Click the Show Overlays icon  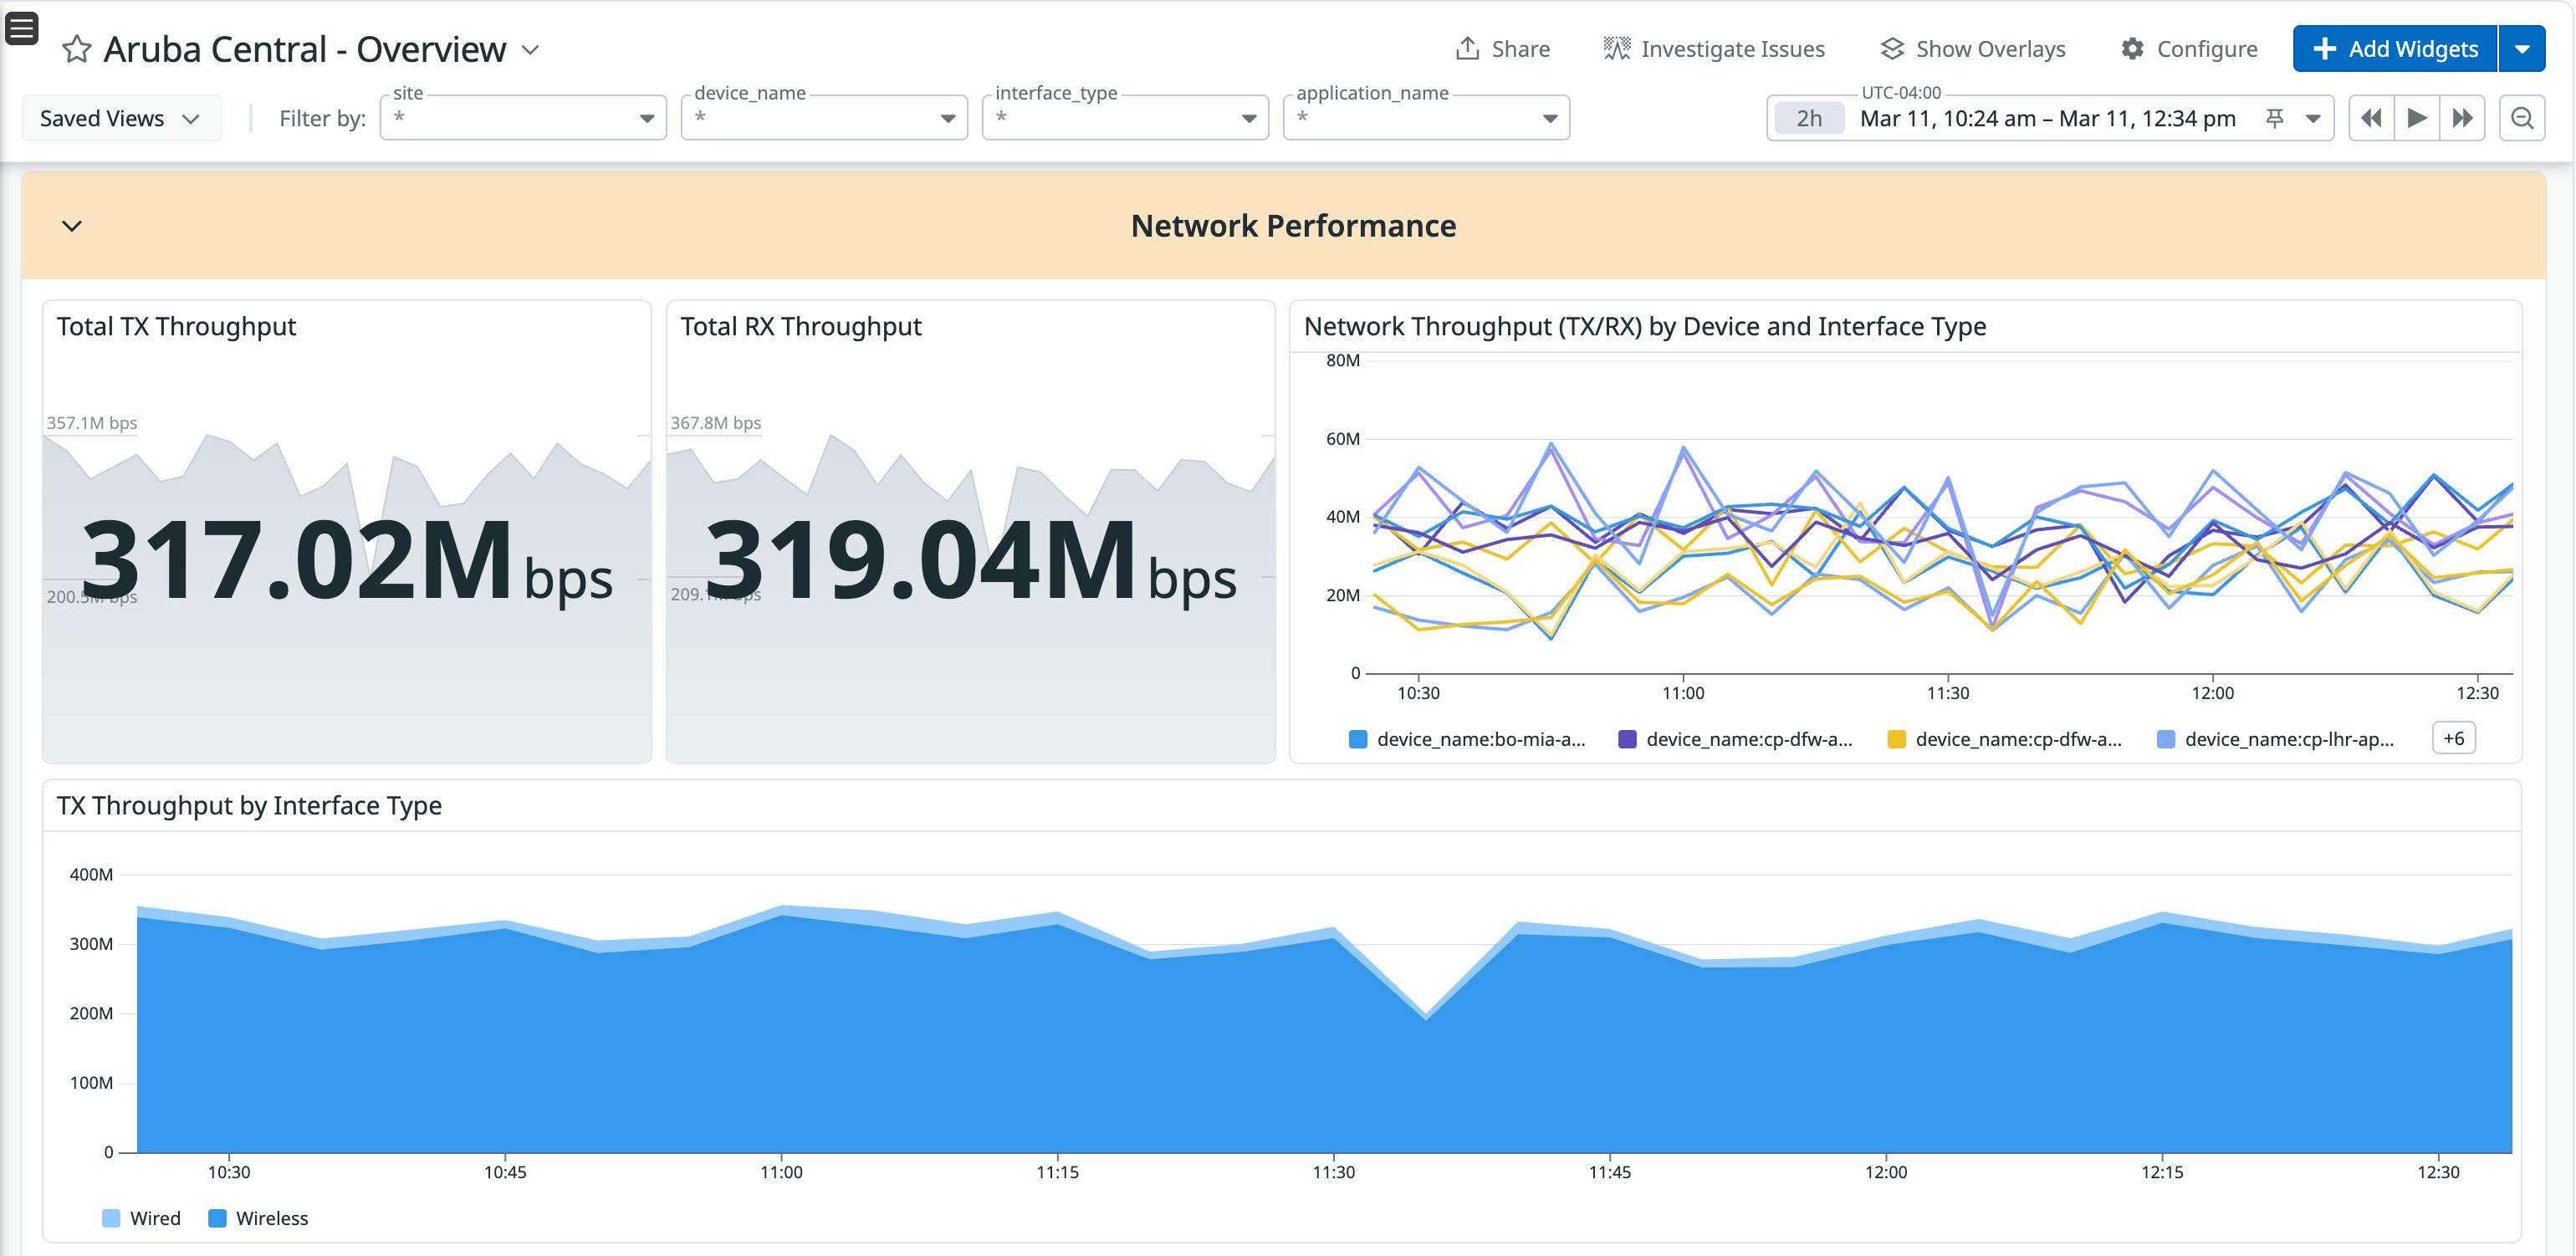click(x=1892, y=47)
